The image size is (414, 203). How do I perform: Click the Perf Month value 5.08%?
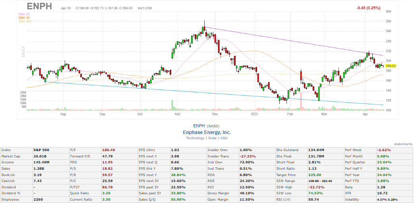(383, 156)
